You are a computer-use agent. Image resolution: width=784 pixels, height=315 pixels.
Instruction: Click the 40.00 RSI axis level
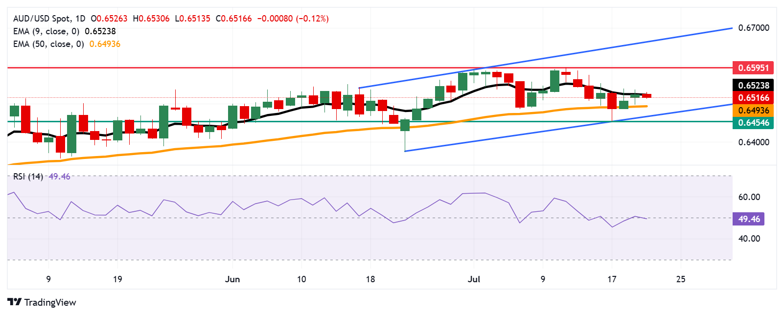(x=749, y=239)
